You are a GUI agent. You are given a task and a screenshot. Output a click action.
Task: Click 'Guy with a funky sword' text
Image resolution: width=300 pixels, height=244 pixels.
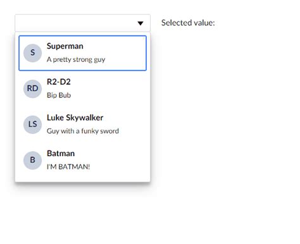83,131
